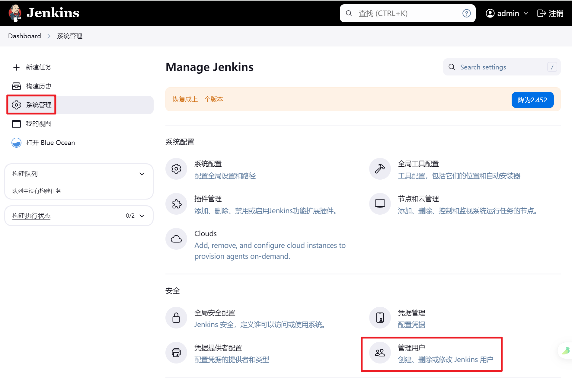Click the 构建队列 panel title
The height and width of the screenshot is (378, 572).
click(25, 174)
